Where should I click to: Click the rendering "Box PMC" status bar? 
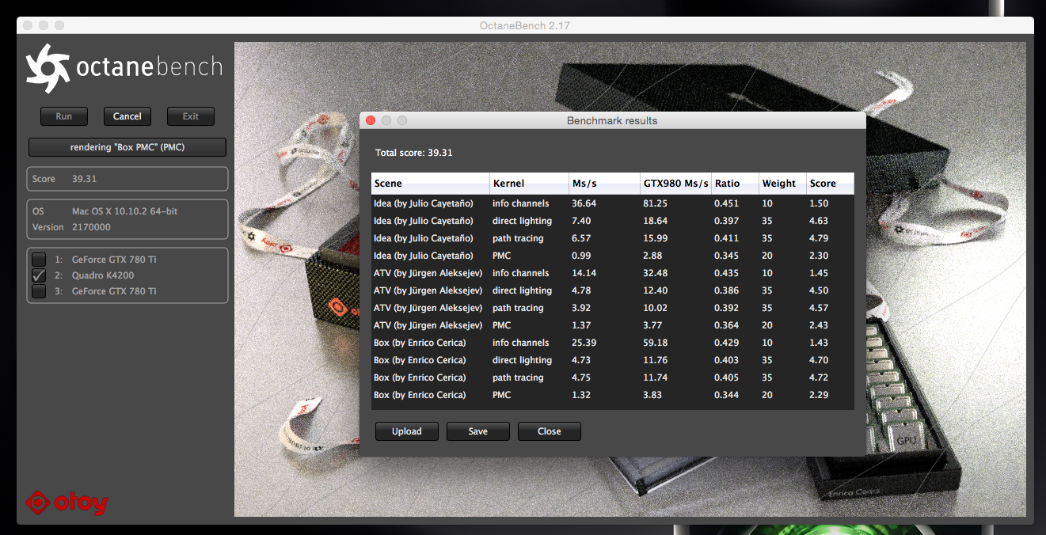[x=127, y=147]
